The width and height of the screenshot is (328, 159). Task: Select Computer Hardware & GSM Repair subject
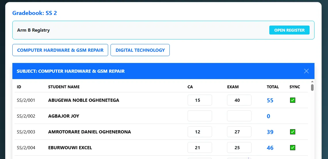point(60,50)
